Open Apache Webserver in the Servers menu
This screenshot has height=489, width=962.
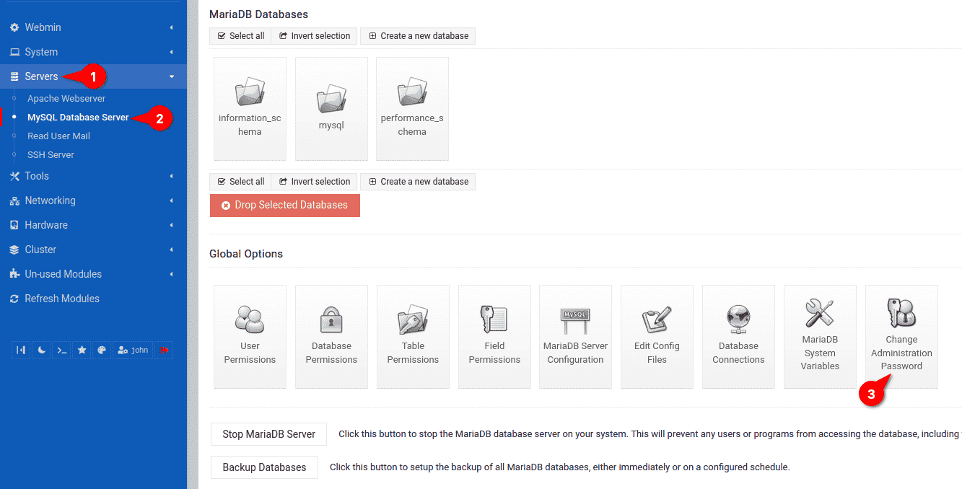66,98
